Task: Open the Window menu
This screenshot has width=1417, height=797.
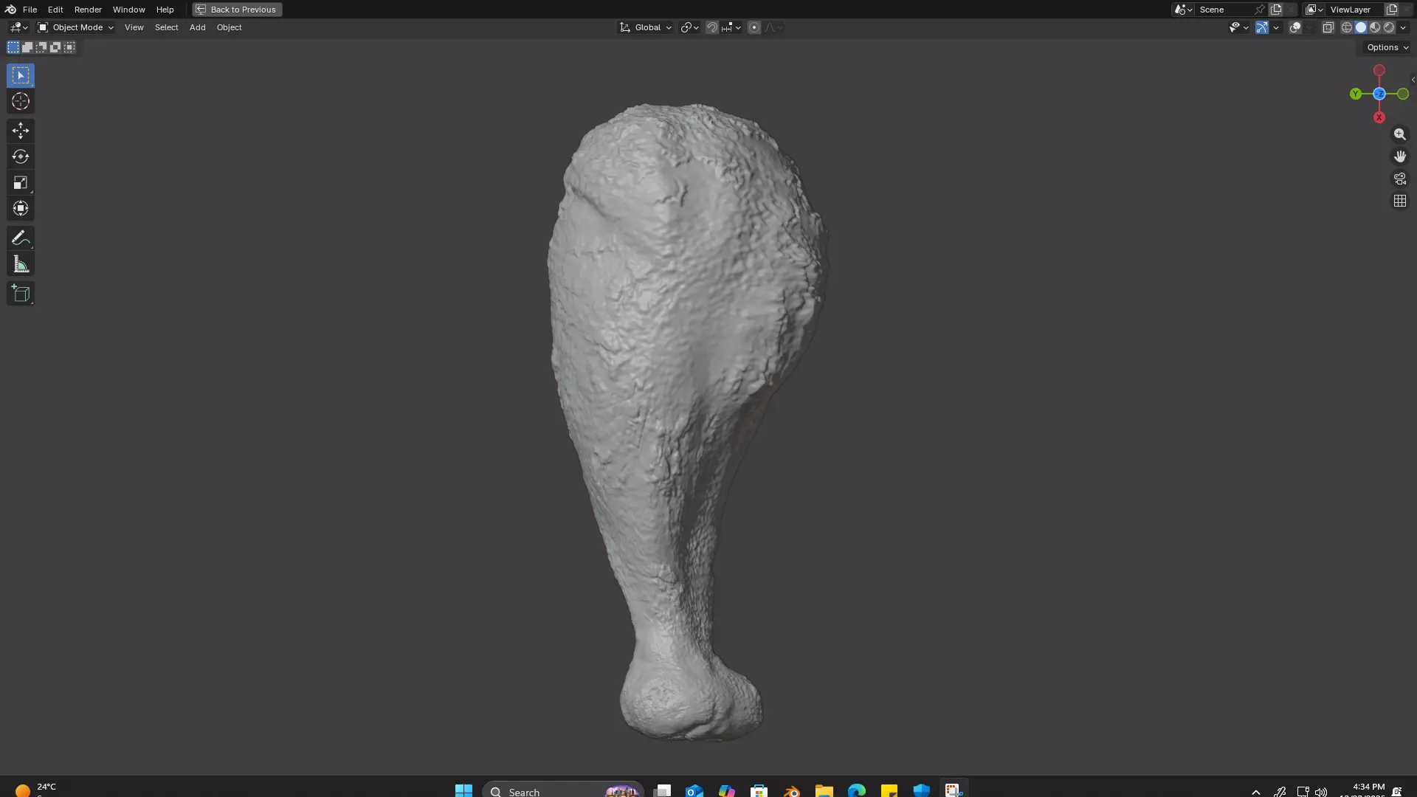Action: [128, 10]
